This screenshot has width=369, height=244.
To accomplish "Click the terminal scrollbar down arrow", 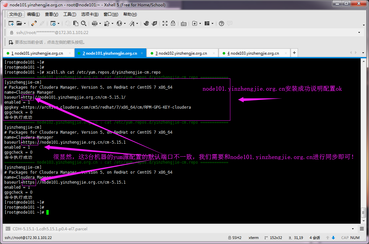I will point(364,221).
